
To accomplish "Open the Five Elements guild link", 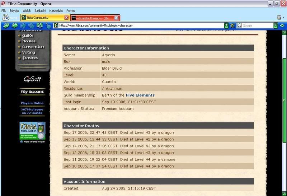I will pyautogui.click(x=140, y=95).
